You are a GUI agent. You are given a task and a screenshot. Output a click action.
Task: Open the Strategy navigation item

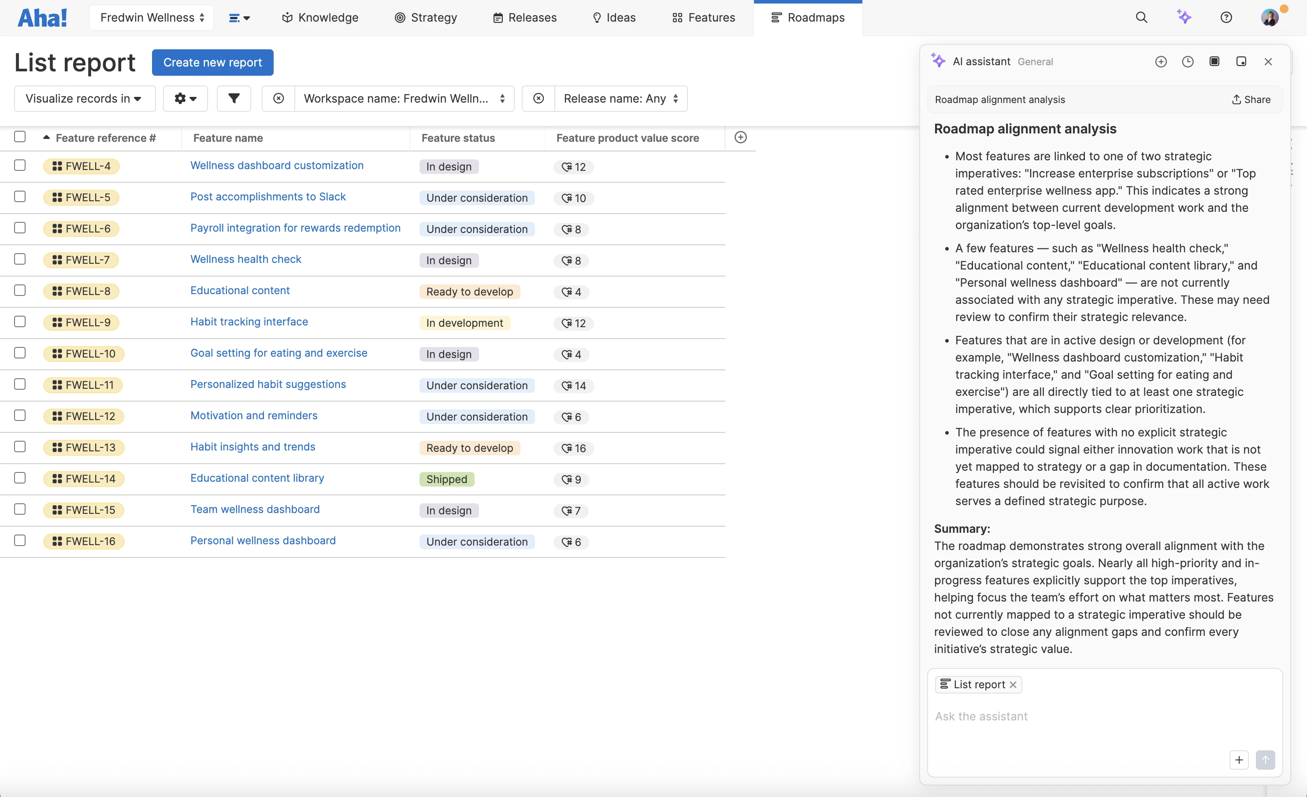425,17
